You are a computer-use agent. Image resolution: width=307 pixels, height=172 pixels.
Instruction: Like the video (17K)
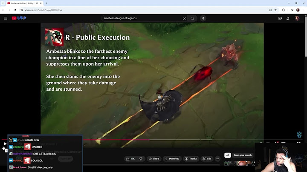click(x=130, y=159)
